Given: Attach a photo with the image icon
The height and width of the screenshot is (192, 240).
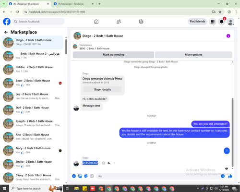Looking at the screenshot, I should (x=80, y=176).
